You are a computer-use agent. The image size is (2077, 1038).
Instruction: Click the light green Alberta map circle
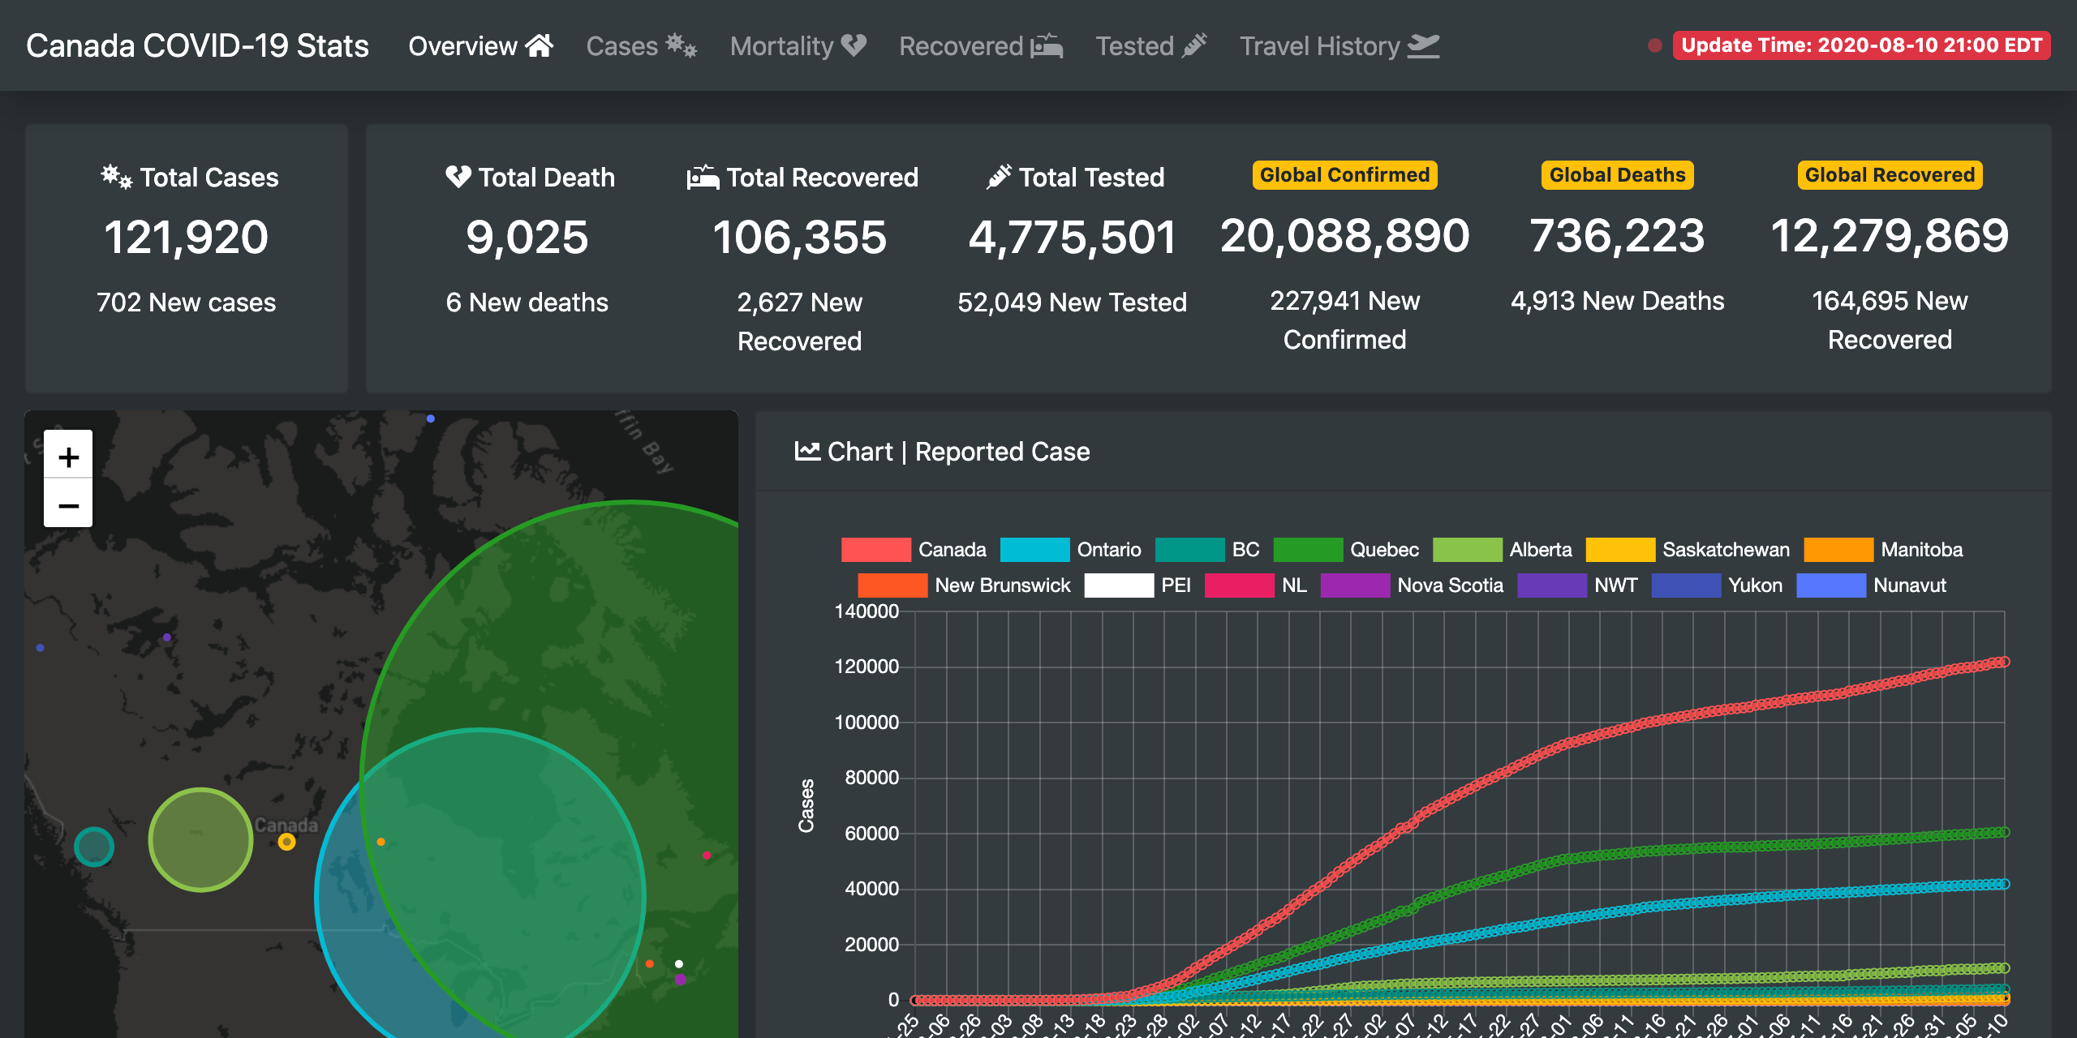click(200, 840)
